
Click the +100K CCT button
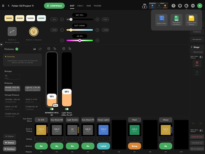point(105,30)
